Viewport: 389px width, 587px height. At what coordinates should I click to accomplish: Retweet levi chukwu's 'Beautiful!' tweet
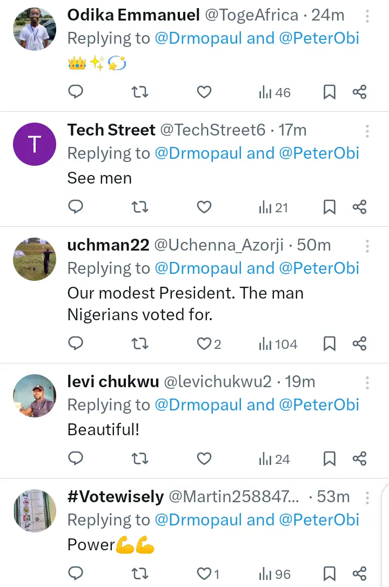coord(140,459)
